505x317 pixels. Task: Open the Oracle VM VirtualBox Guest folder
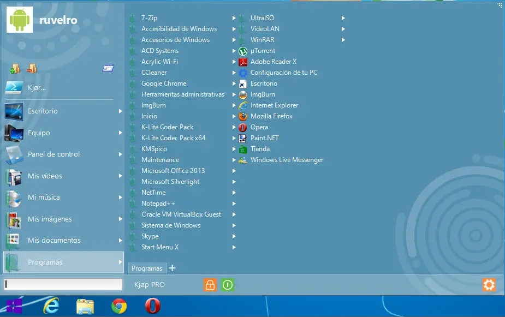click(x=182, y=214)
